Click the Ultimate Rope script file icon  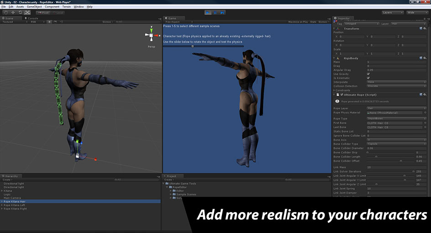(x=338, y=95)
